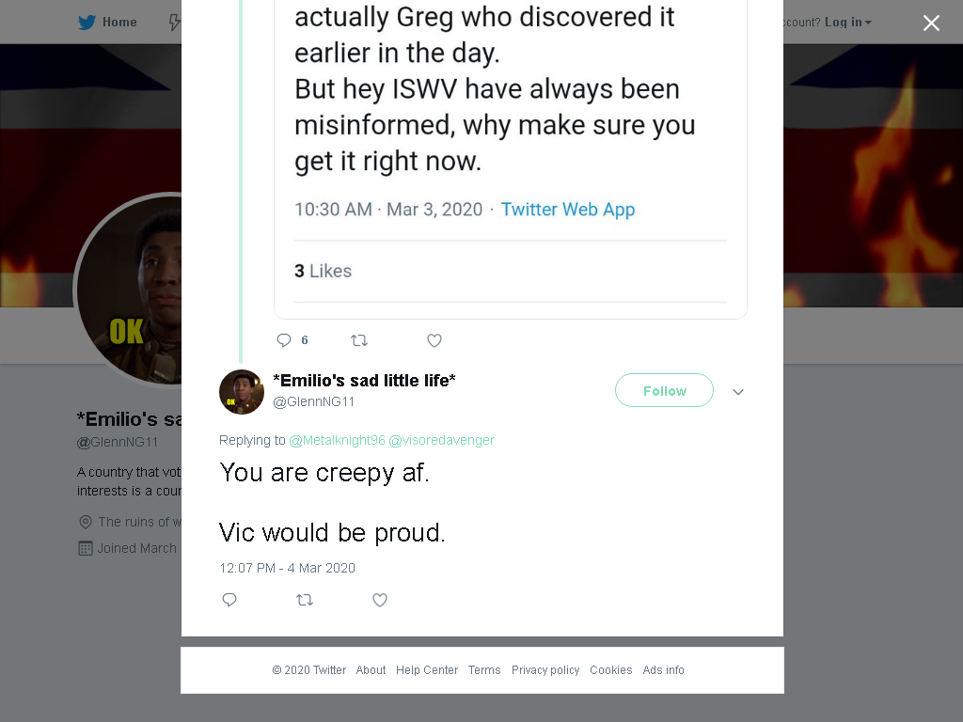This screenshot has height=722, width=963.
Task: Open the Privacy policy footer link
Action: (545, 669)
